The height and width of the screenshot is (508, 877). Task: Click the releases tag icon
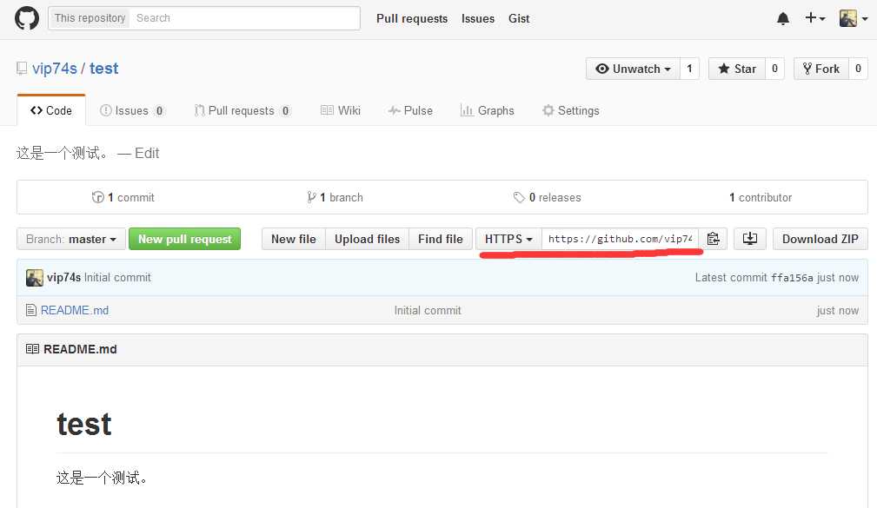(519, 197)
